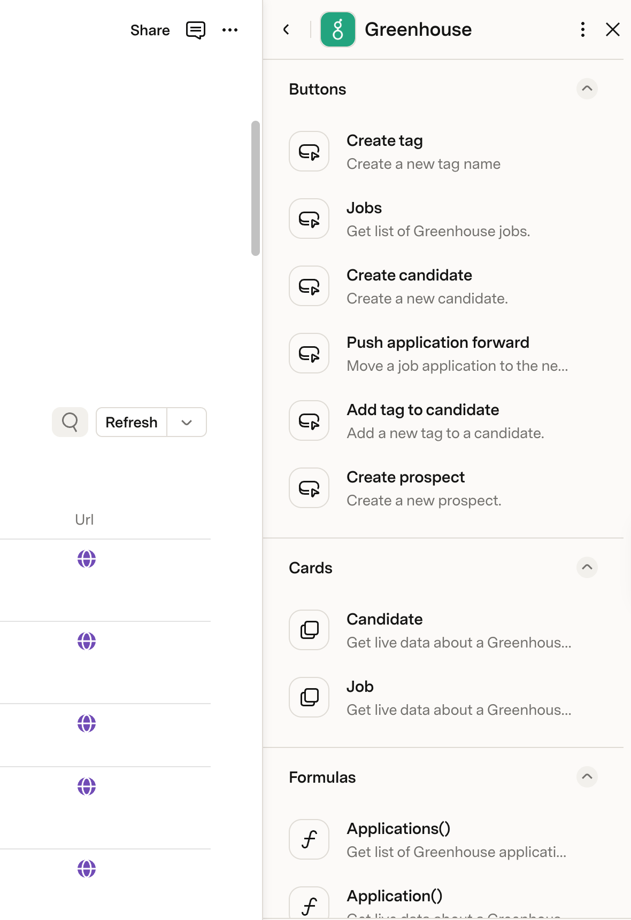631x920 pixels.
Task: Click the Create prospect button icon
Action: [309, 488]
